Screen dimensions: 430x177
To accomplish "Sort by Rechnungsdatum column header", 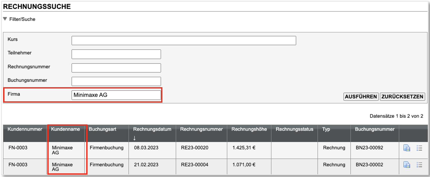I will coord(152,129).
